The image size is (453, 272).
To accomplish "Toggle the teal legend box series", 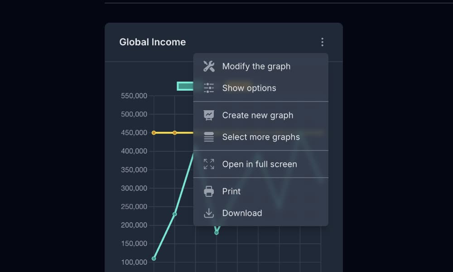I will pyautogui.click(x=185, y=86).
